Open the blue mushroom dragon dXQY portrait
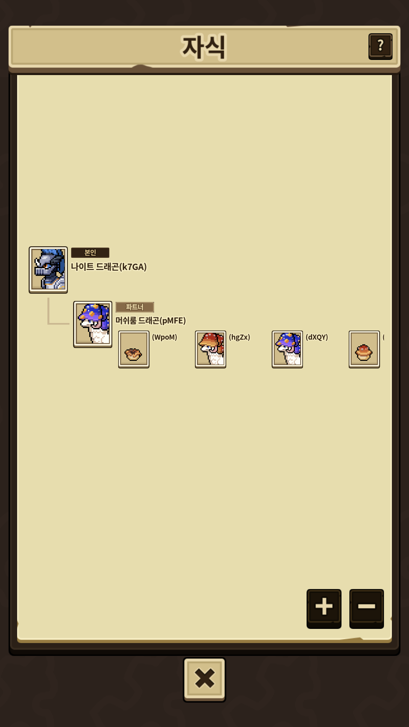The height and width of the screenshot is (727, 409). [287, 349]
